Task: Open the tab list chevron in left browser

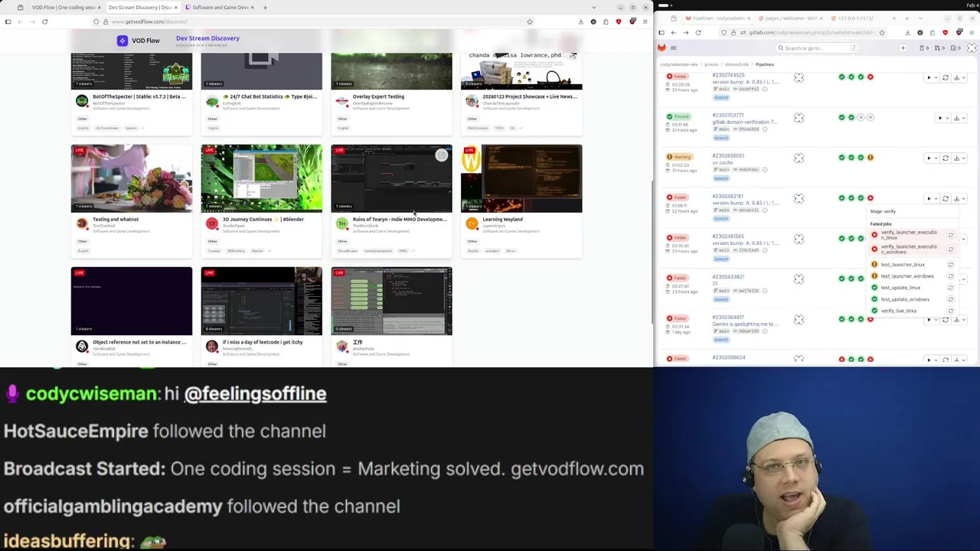Action: click(x=593, y=8)
